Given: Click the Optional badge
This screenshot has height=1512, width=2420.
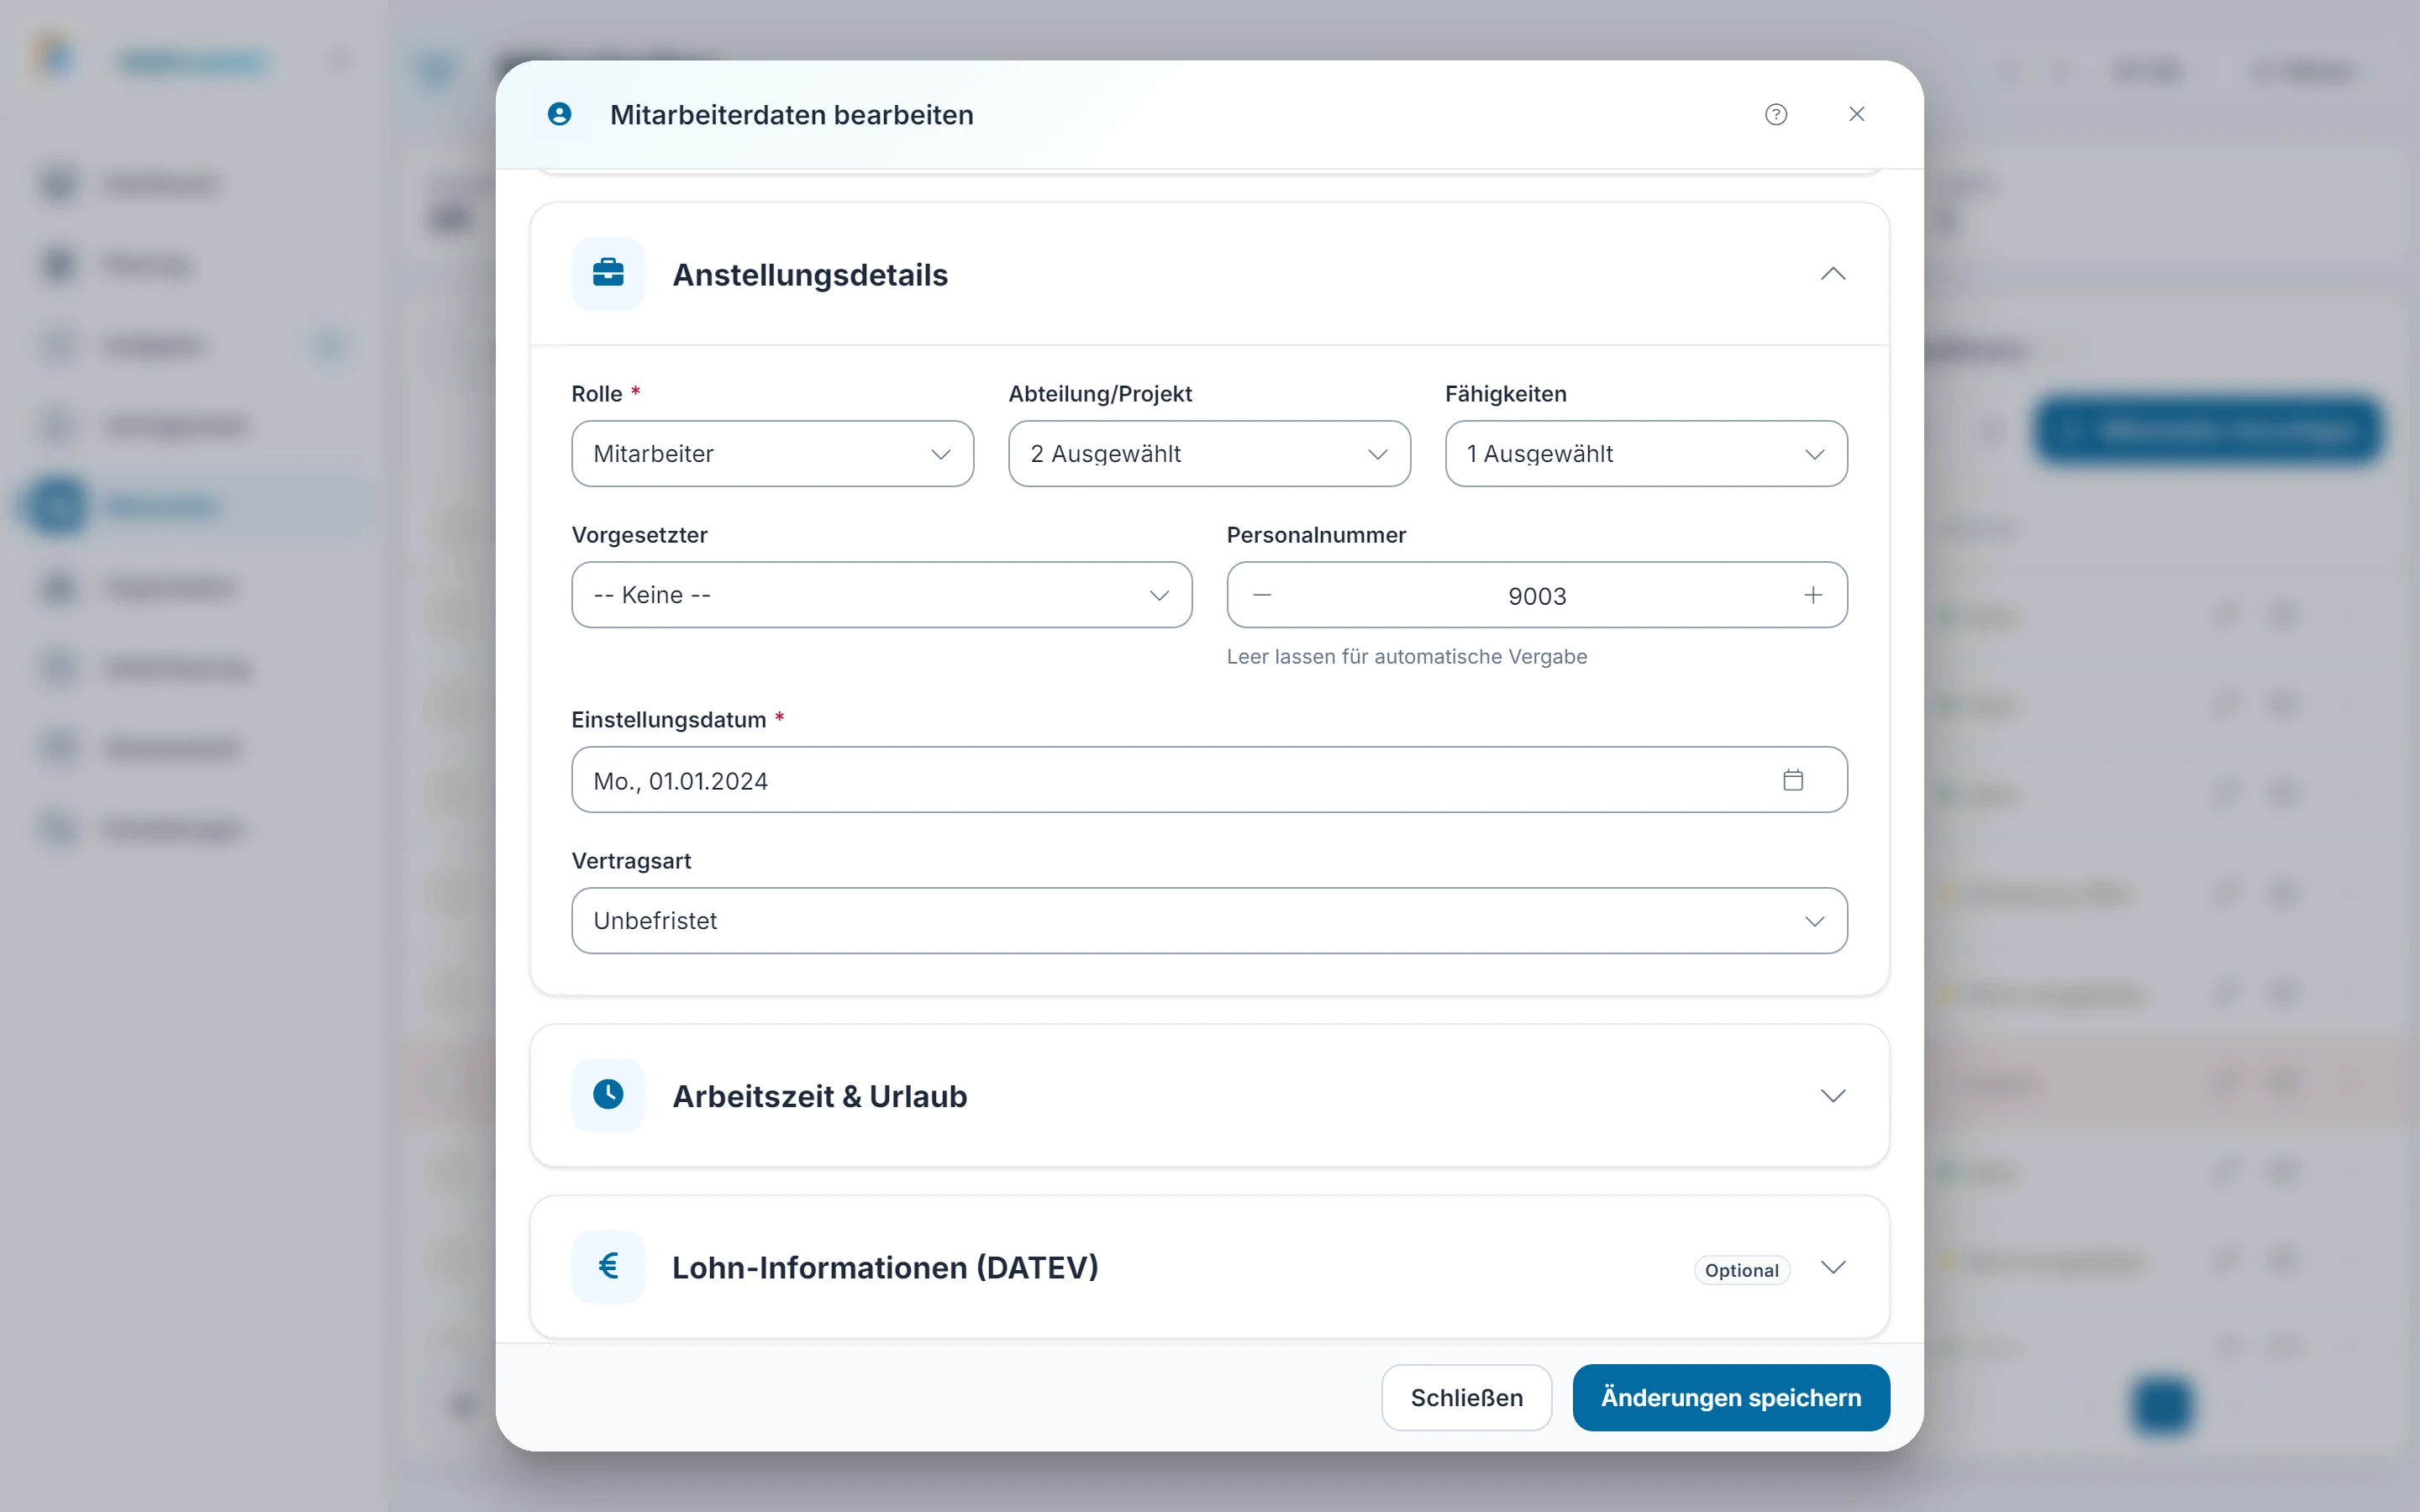Looking at the screenshot, I should (x=1741, y=1269).
